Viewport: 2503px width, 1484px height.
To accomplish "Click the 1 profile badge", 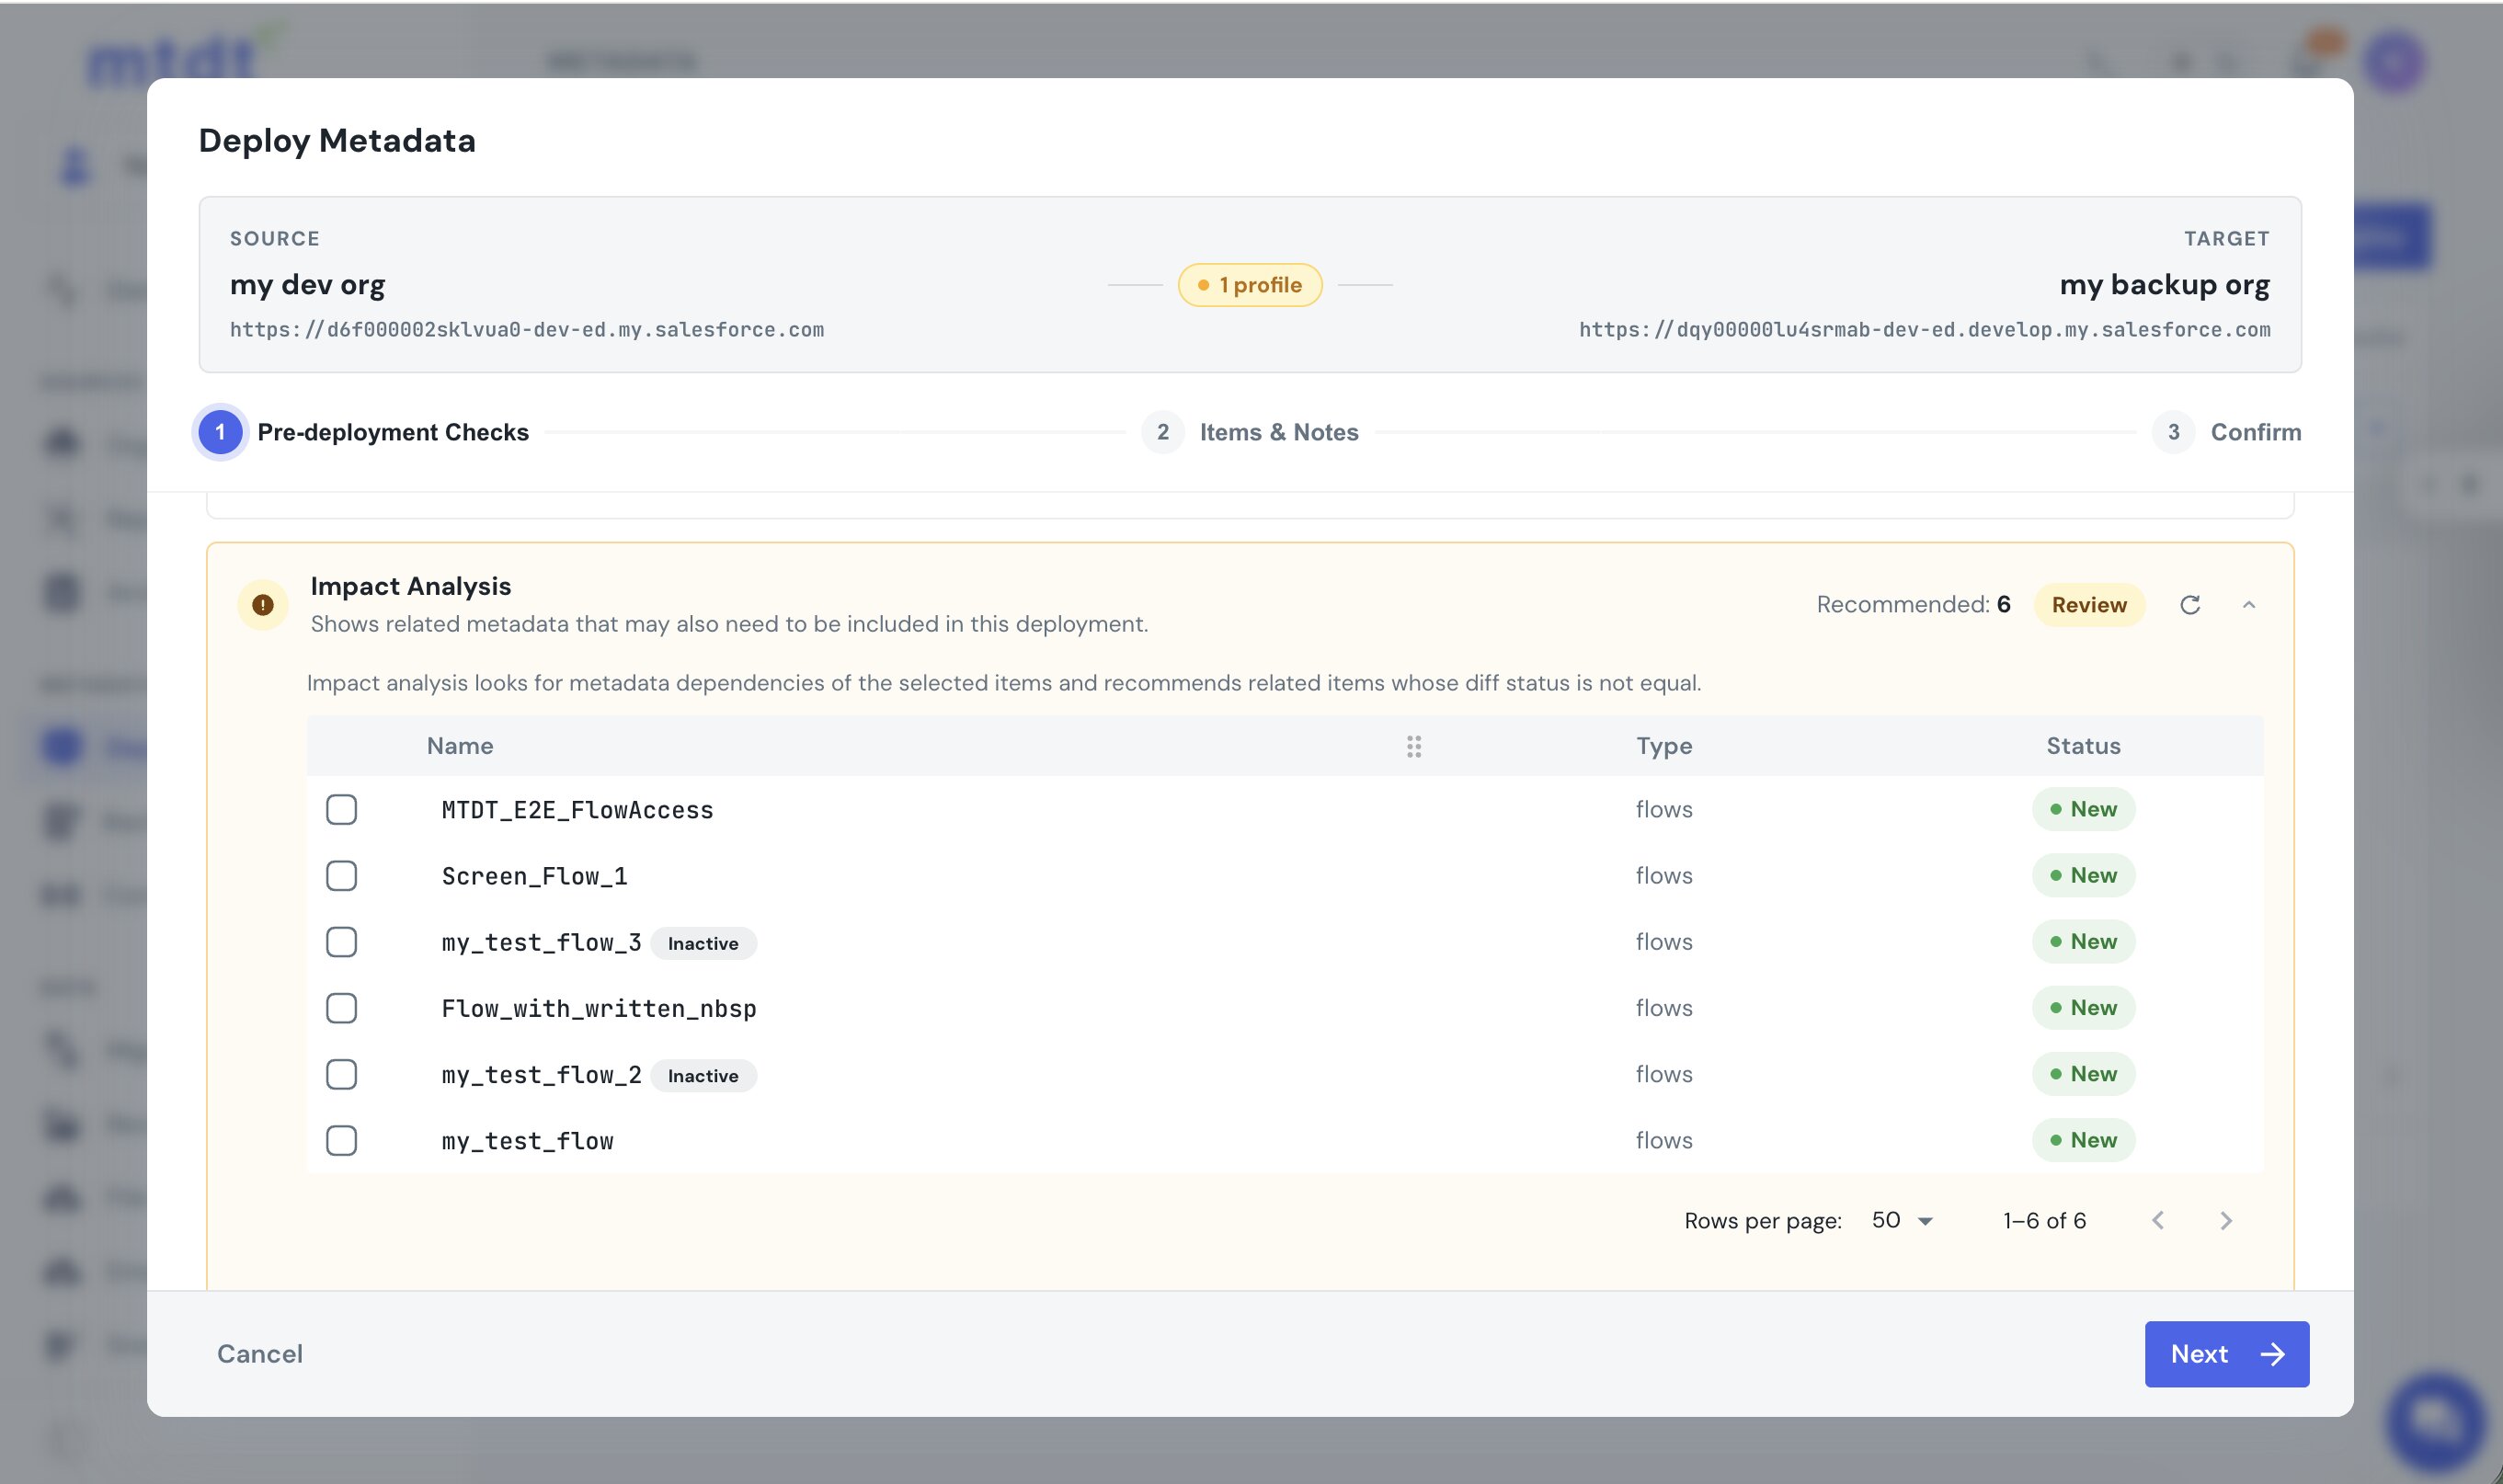I will (1249, 285).
